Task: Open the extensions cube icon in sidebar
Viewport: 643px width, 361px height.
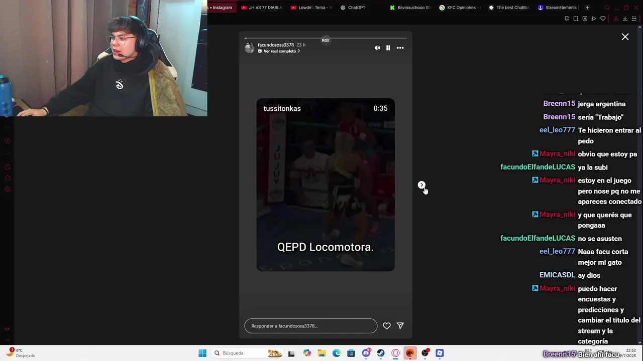Action: click(8, 178)
